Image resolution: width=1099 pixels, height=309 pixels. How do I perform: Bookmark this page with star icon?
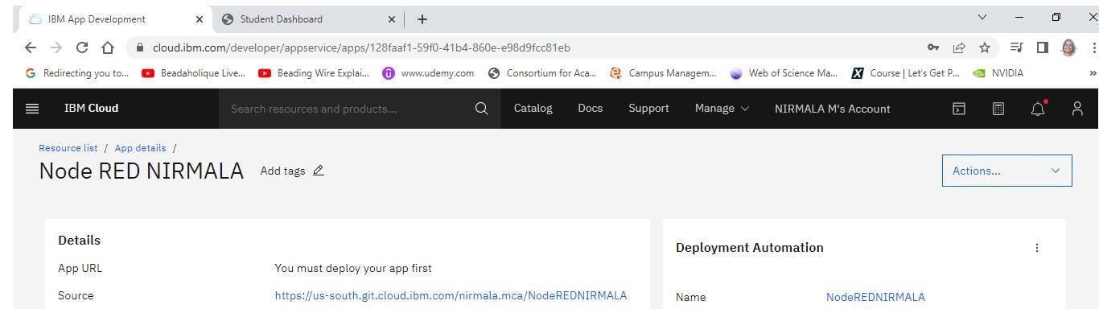click(984, 47)
